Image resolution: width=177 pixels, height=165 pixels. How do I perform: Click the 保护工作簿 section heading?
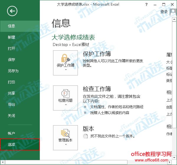pyautogui.click(x=97, y=54)
